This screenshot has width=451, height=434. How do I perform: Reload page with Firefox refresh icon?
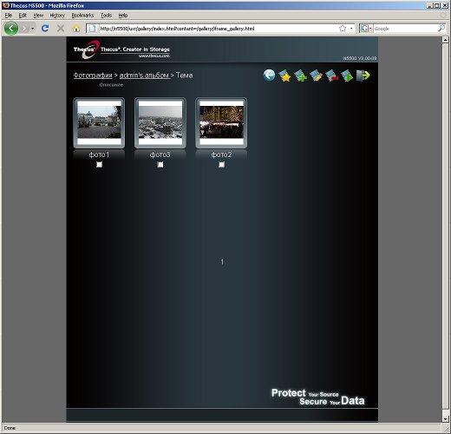point(45,29)
